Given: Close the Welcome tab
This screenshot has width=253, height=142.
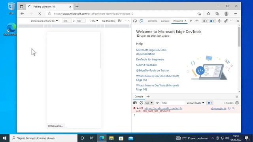Looking at the screenshot, I should pos(185,21).
